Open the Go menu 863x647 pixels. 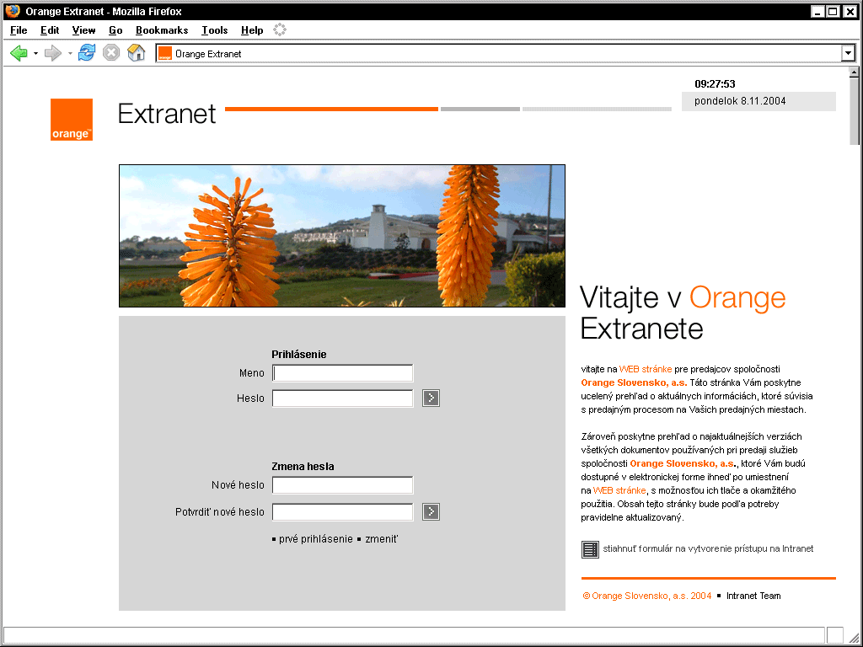tap(115, 30)
